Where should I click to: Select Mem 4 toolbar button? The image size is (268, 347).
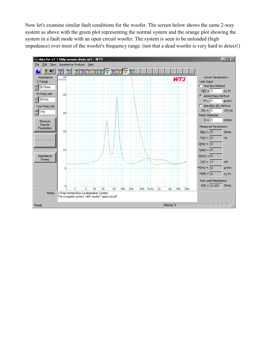(x=95, y=71)
